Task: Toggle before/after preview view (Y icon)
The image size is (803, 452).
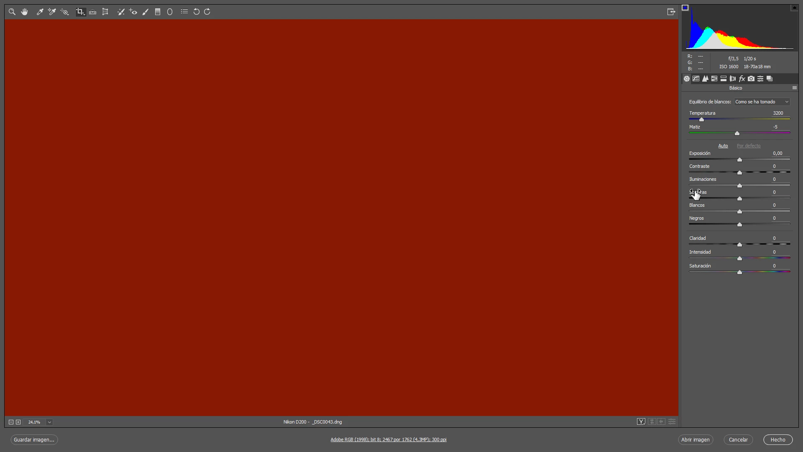Action: click(x=641, y=422)
